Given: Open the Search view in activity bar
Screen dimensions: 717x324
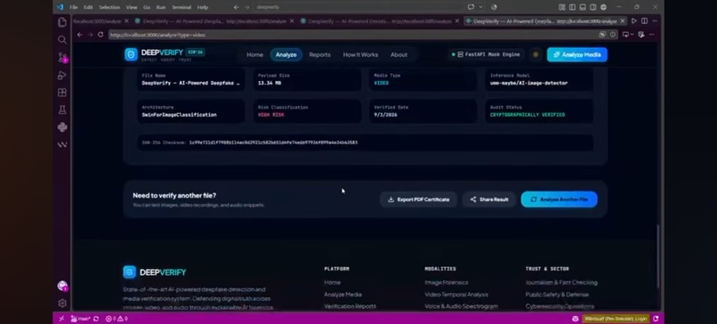Looking at the screenshot, I should [x=62, y=40].
